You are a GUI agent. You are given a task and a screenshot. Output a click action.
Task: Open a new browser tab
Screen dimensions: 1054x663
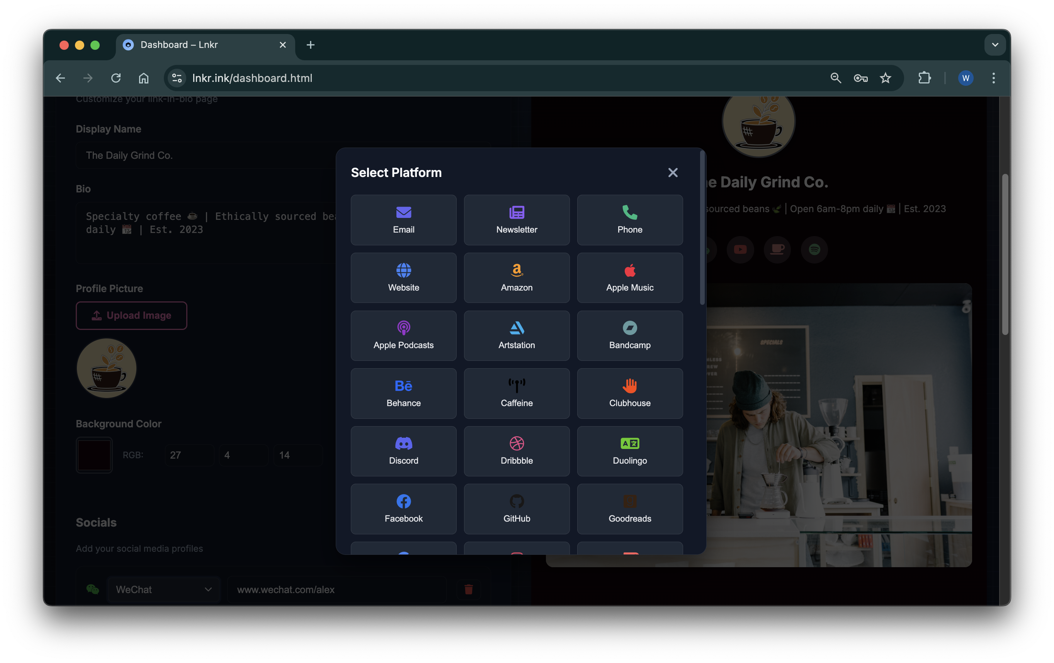pos(310,45)
